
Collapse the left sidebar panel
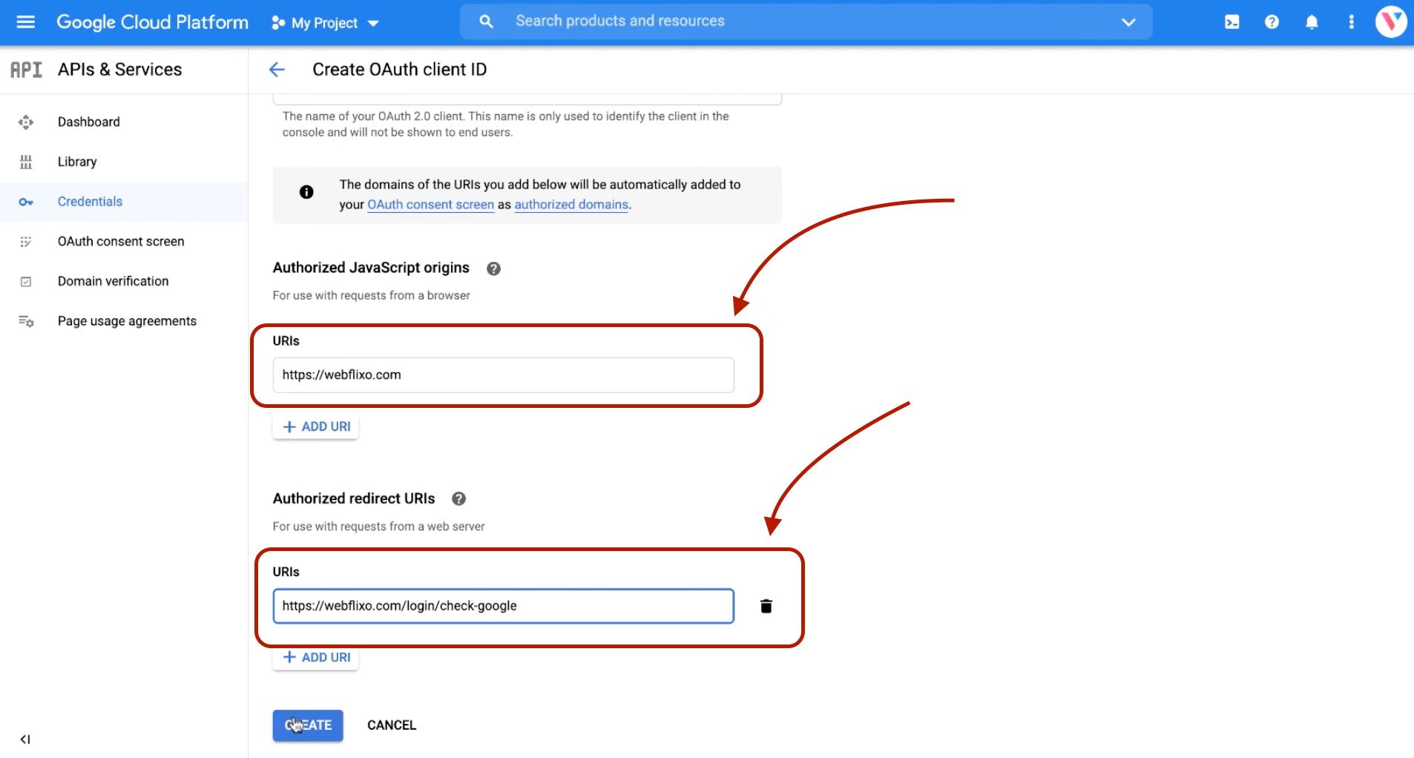coord(25,739)
